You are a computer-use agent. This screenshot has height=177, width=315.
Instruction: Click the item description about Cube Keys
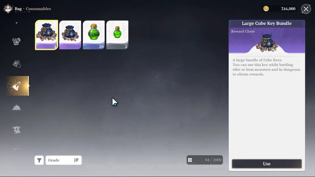tap(266, 67)
